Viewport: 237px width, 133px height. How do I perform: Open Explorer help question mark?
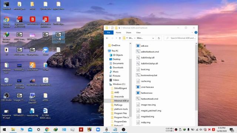point(196,33)
